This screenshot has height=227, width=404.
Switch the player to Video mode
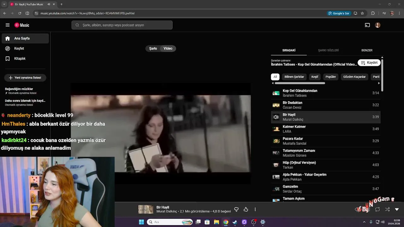pyautogui.click(x=168, y=49)
